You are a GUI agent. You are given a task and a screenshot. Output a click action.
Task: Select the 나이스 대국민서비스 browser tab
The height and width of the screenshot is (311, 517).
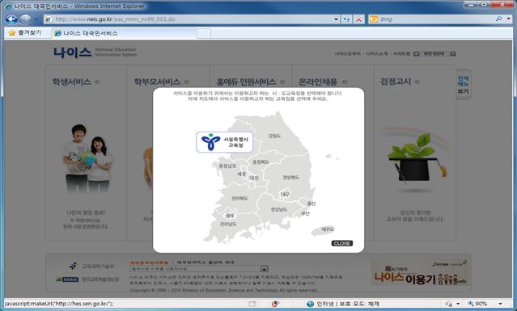124,33
